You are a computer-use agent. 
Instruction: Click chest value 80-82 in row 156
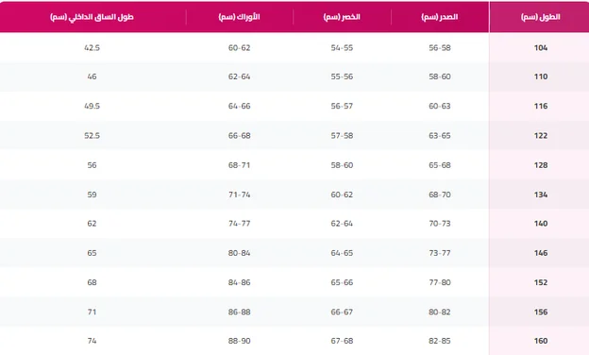(440, 313)
